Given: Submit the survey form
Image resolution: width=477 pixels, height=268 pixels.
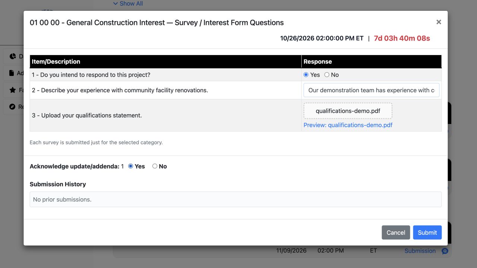Looking at the screenshot, I should point(427,232).
